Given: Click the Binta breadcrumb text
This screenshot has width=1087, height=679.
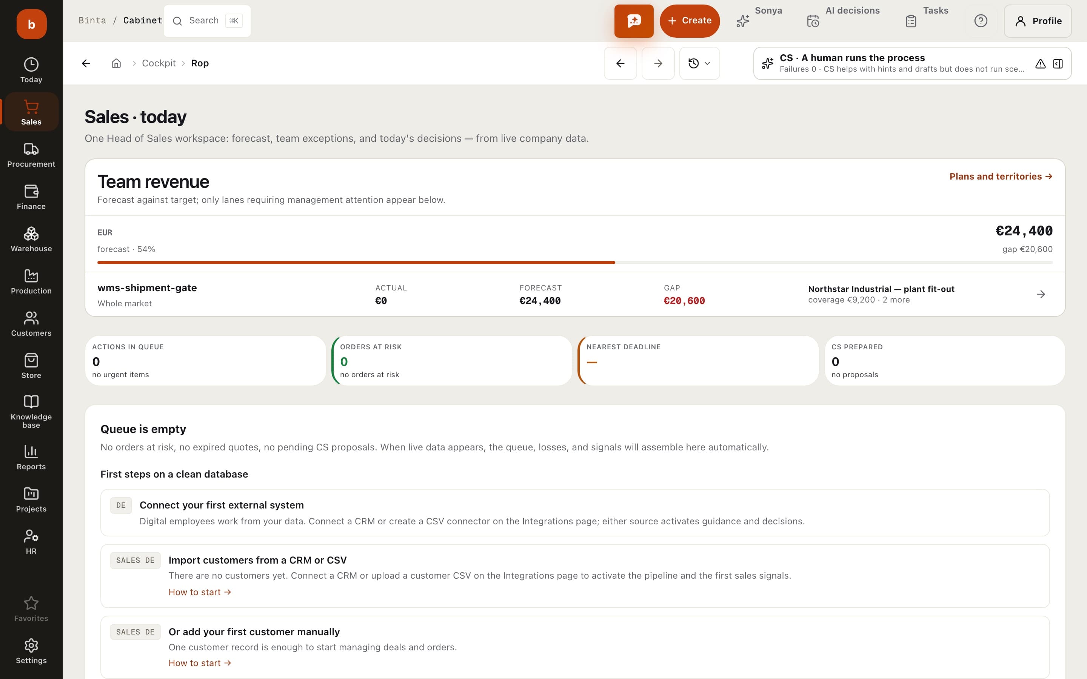Looking at the screenshot, I should point(92,21).
